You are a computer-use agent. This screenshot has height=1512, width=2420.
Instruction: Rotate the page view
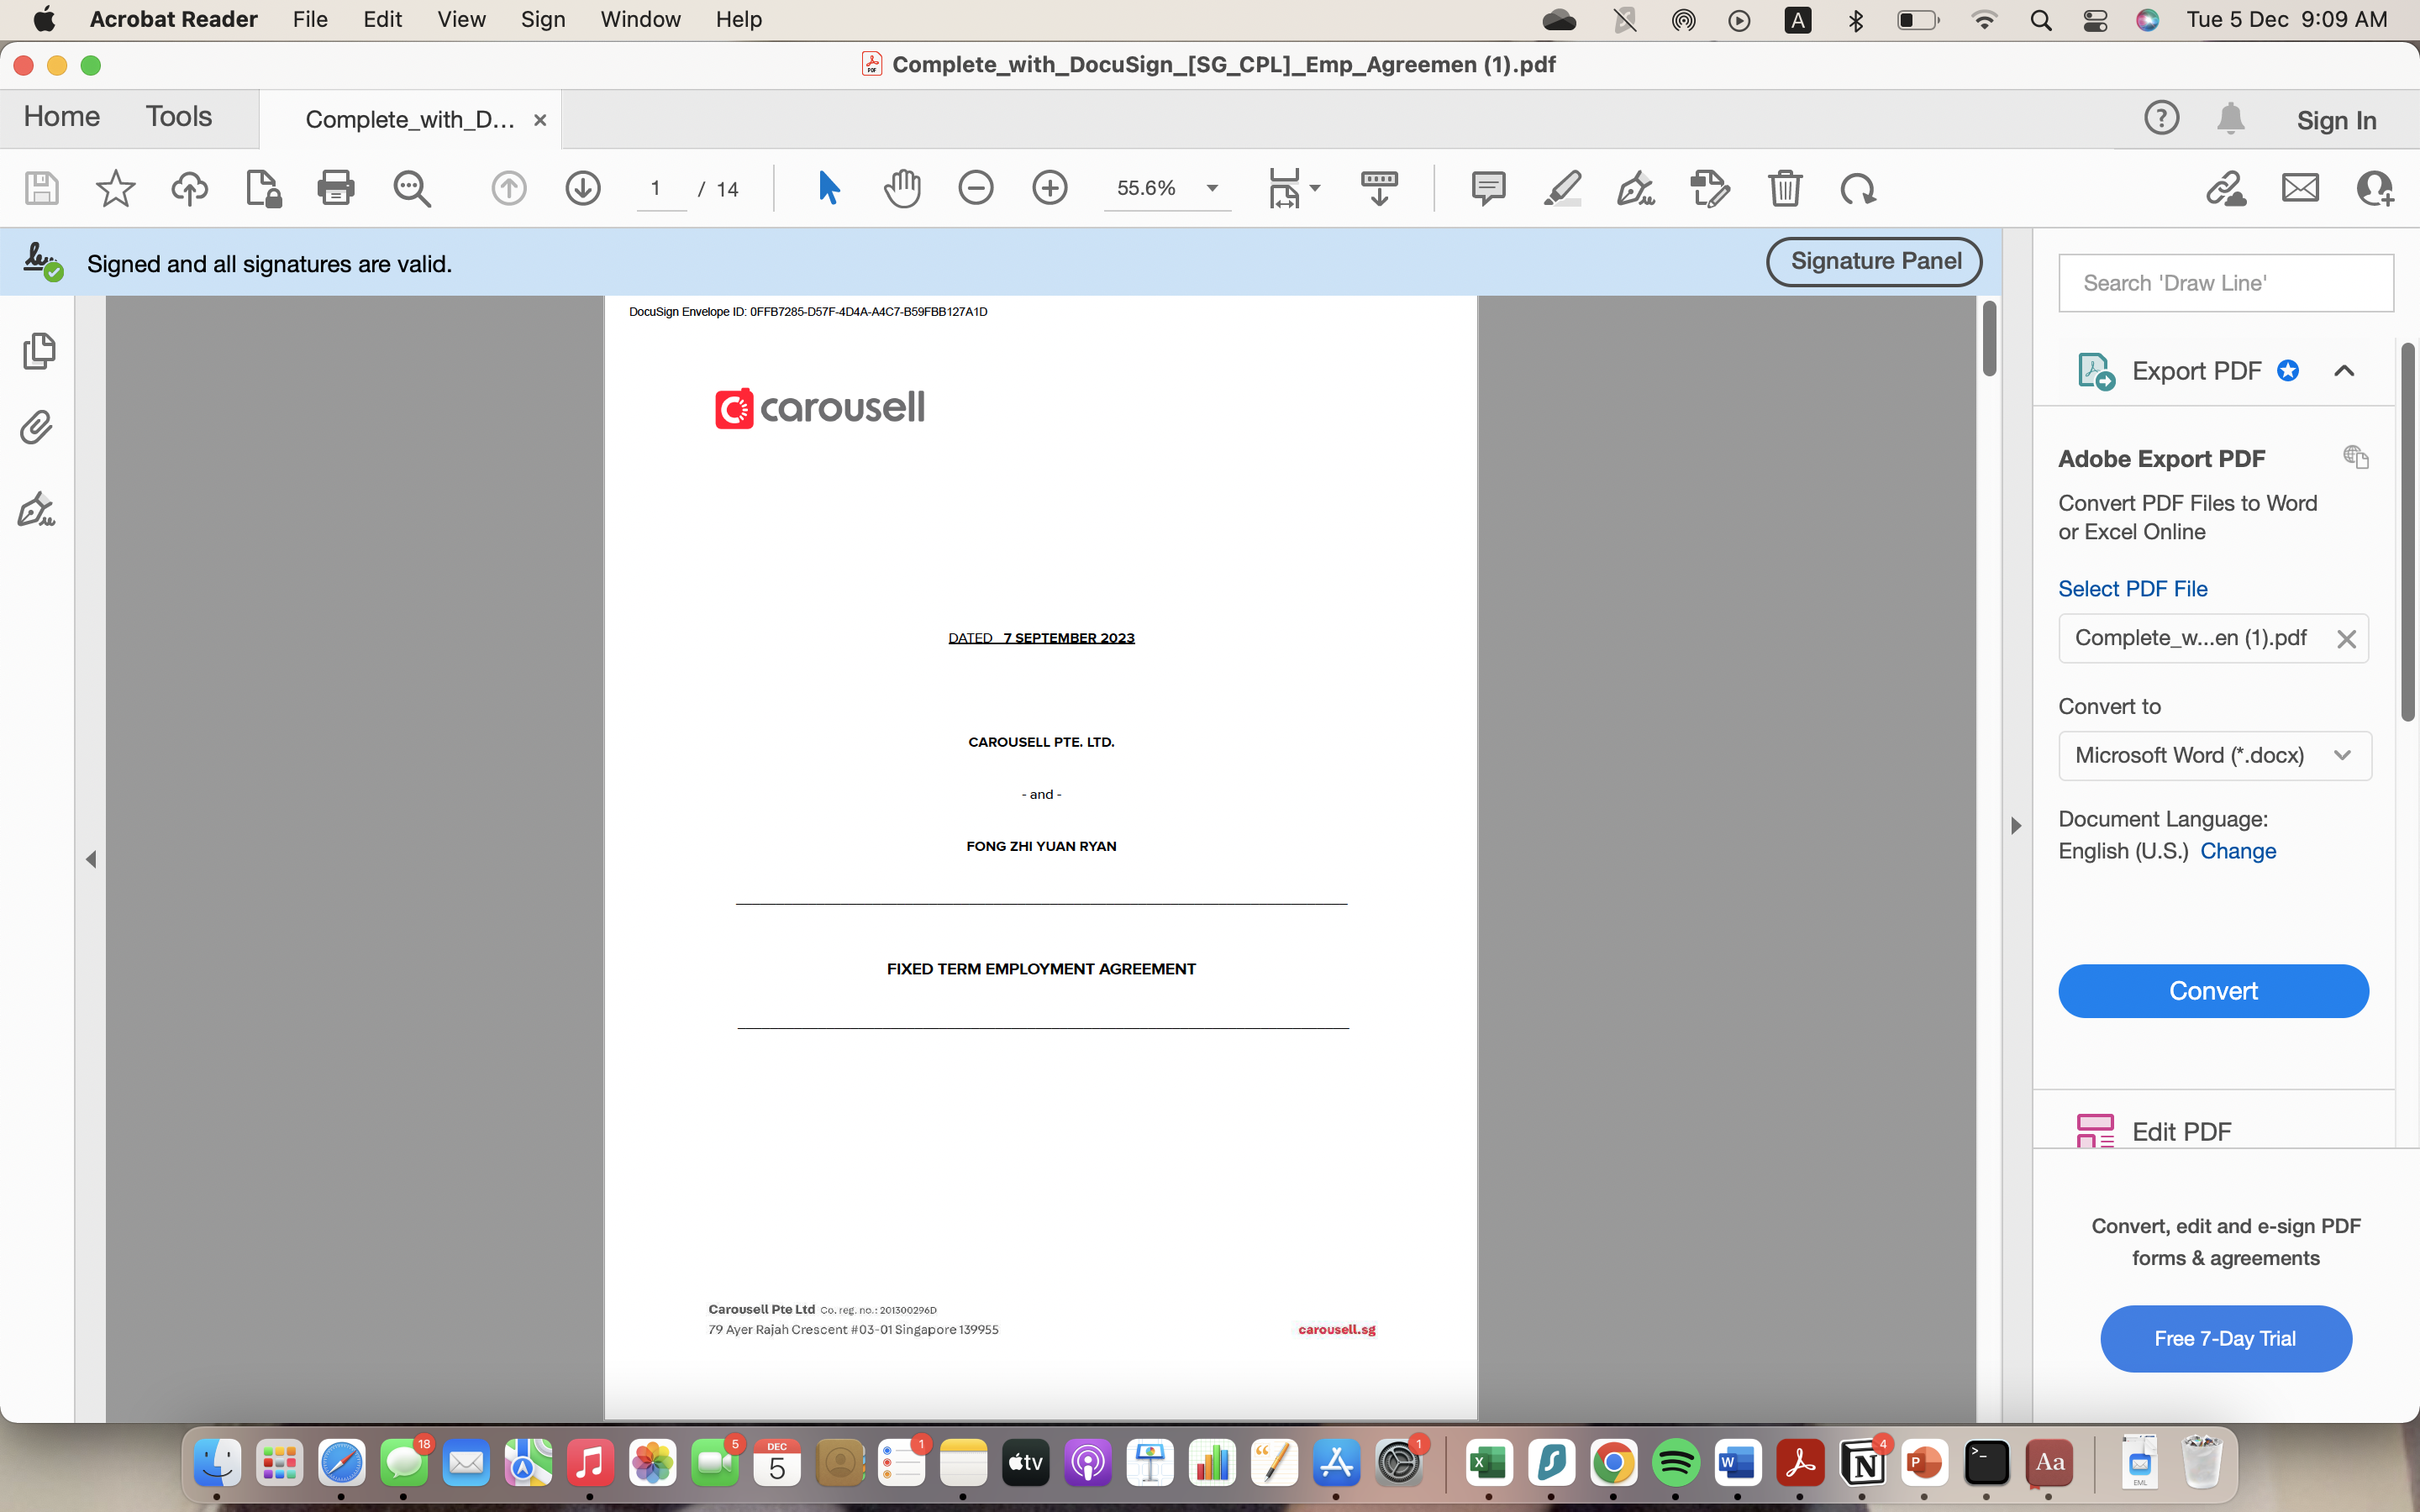pyautogui.click(x=1858, y=188)
